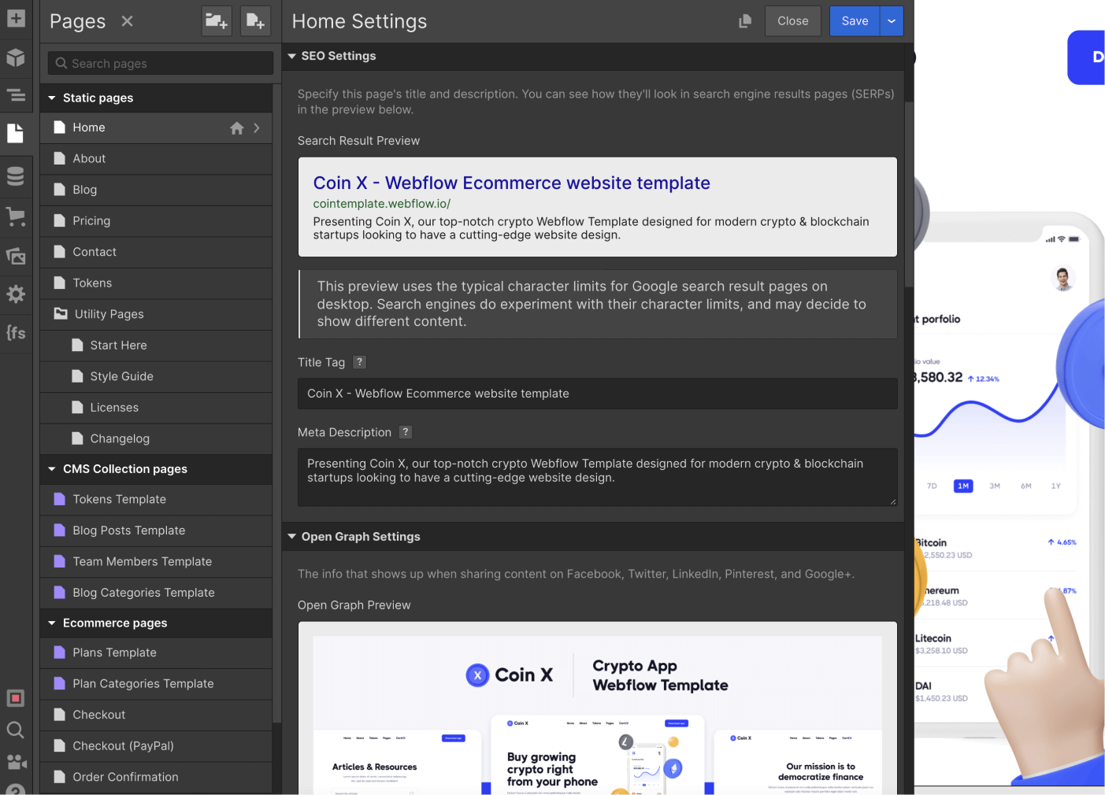Select the Blog Categories Template page

pyautogui.click(x=156, y=593)
